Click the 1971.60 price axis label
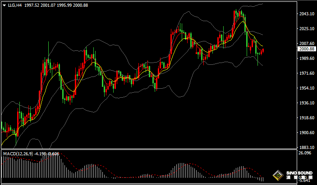 coord(307,73)
